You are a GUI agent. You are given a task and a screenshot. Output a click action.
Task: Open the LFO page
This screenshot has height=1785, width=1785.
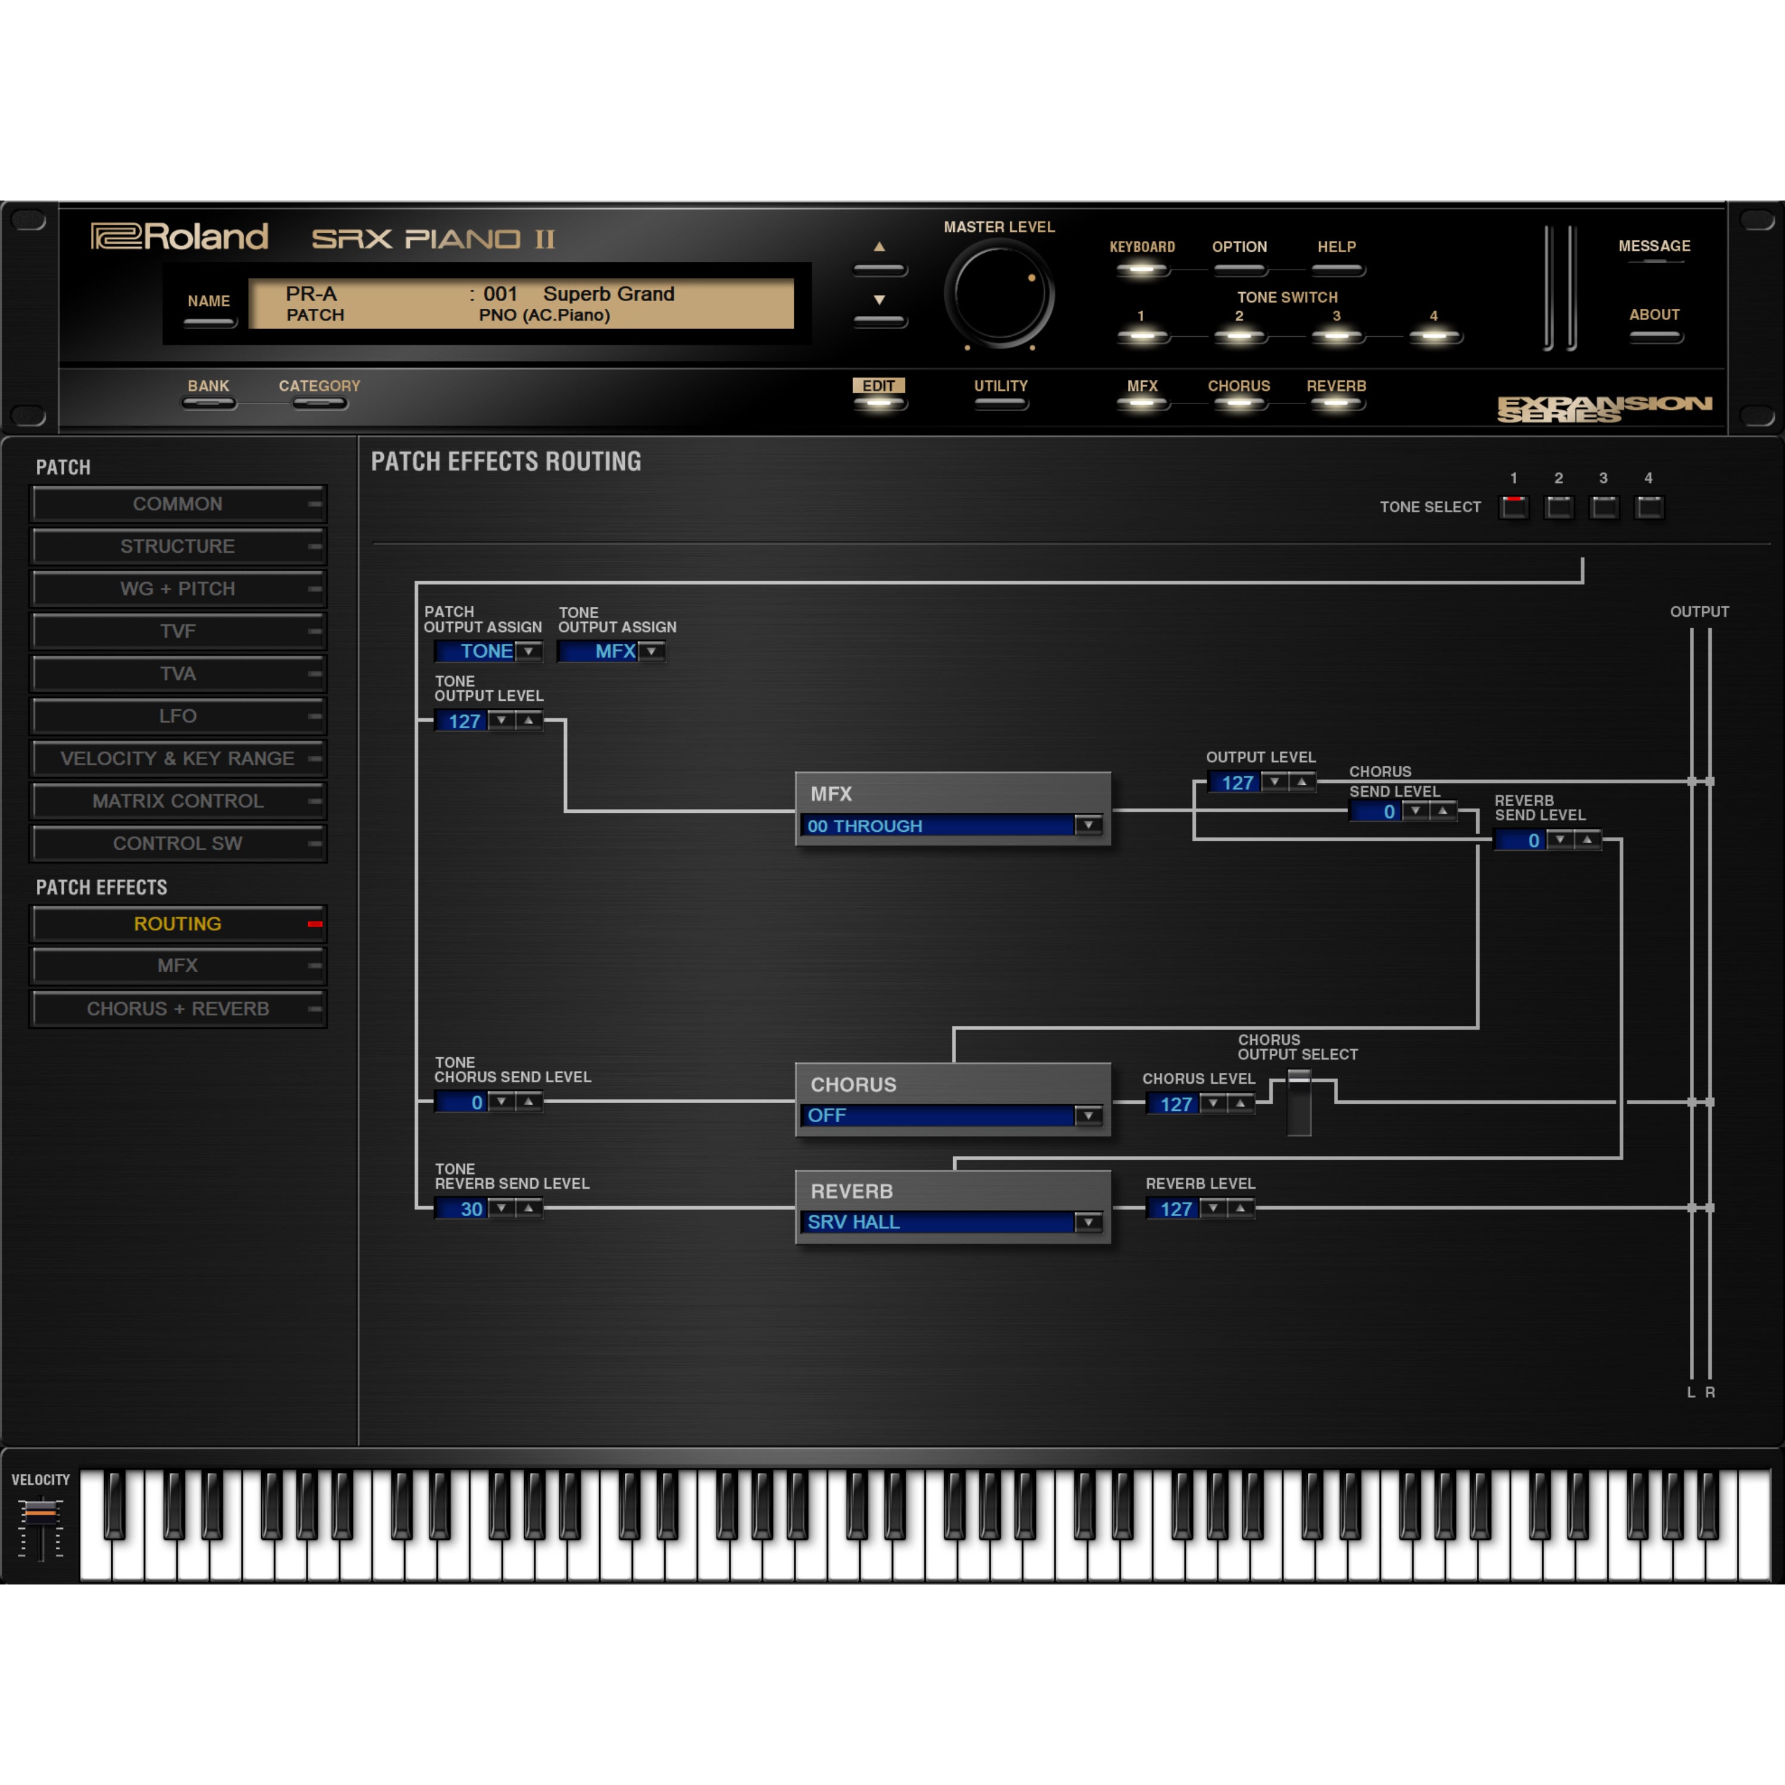pos(178,716)
